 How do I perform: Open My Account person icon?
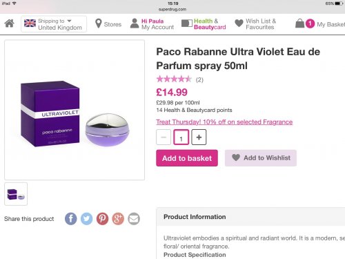pyautogui.click(x=135, y=23)
